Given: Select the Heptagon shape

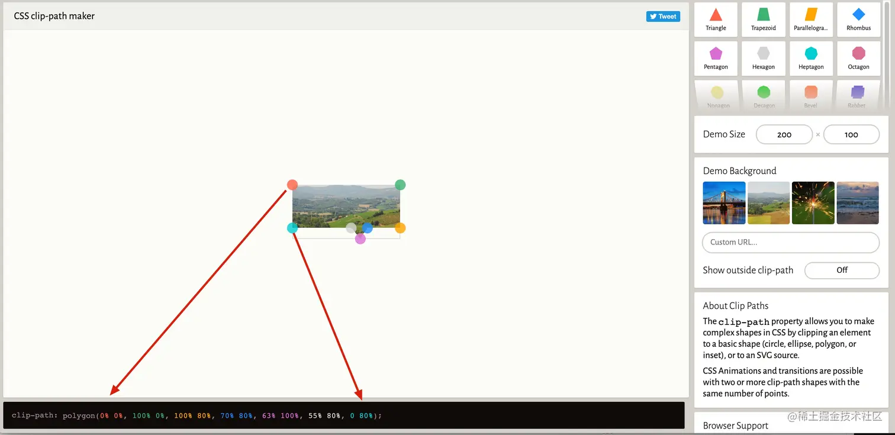Looking at the screenshot, I should click(x=811, y=59).
